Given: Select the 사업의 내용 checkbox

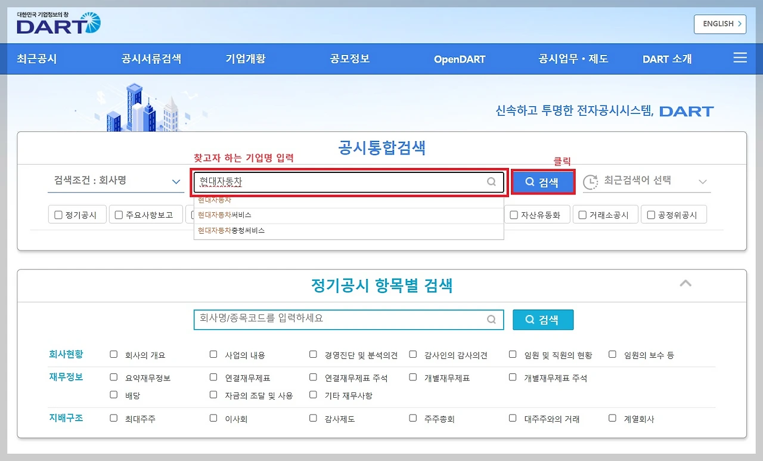Looking at the screenshot, I should (x=213, y=354).
